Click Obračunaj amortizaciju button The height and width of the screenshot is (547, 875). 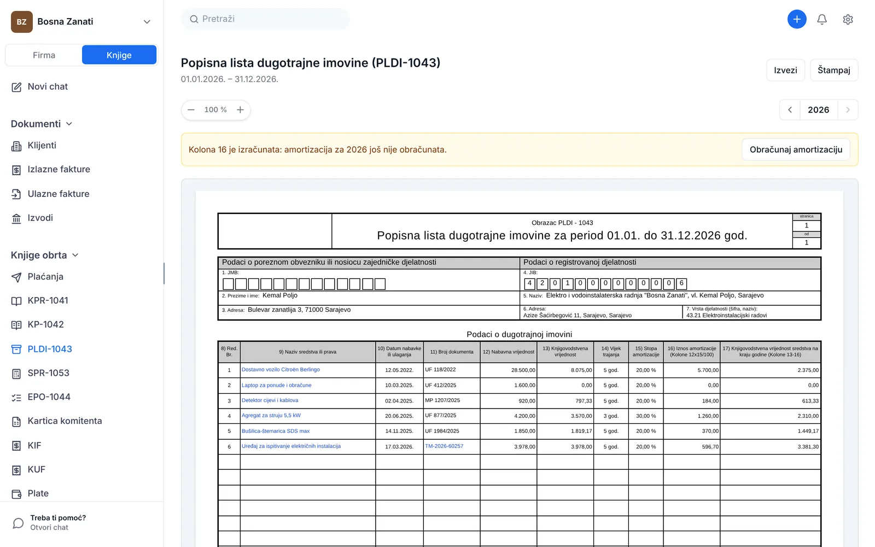click(796, 149)
